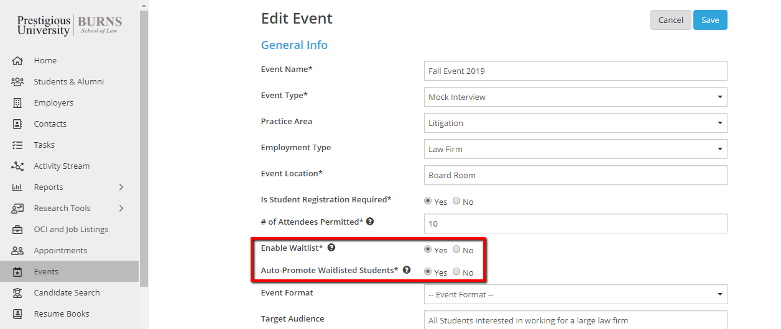Click the Home house icon in sidebar
The width and height of the screenshot is (781, 329).
point(17,61)
